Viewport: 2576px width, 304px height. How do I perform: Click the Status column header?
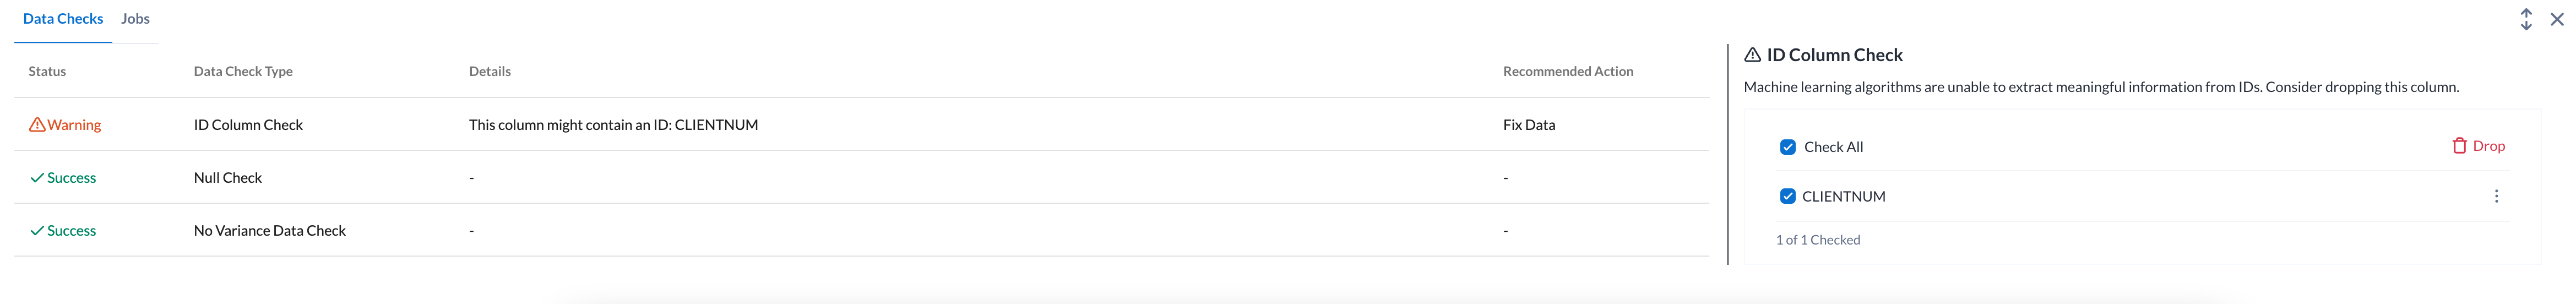47,71
